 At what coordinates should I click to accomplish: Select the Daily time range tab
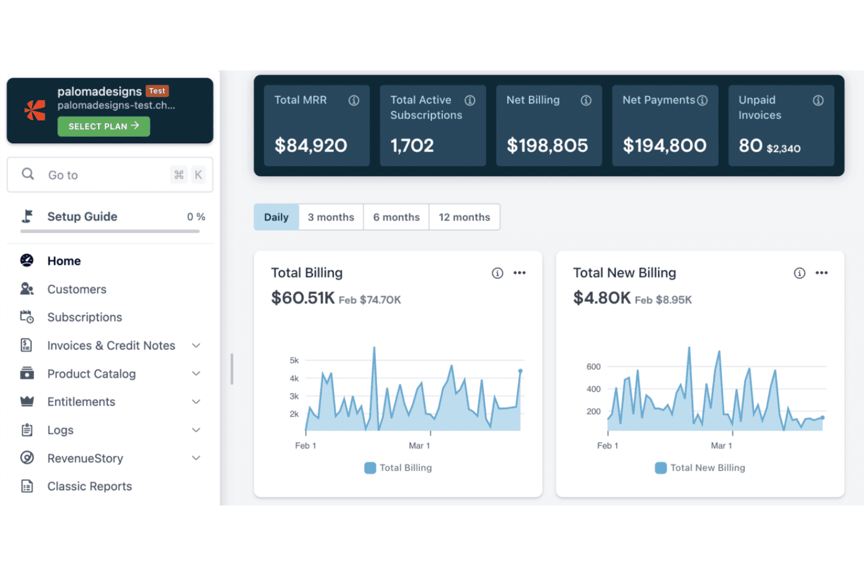(x=276, y=217)
